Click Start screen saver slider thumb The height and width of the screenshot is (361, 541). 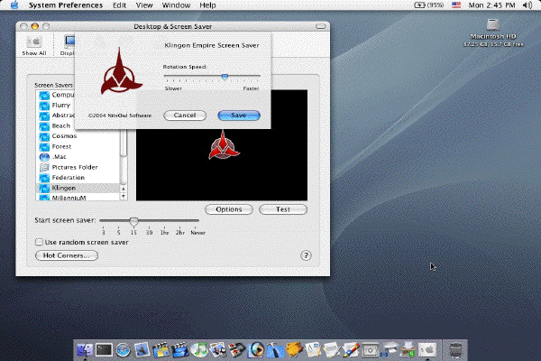point(133,221)
